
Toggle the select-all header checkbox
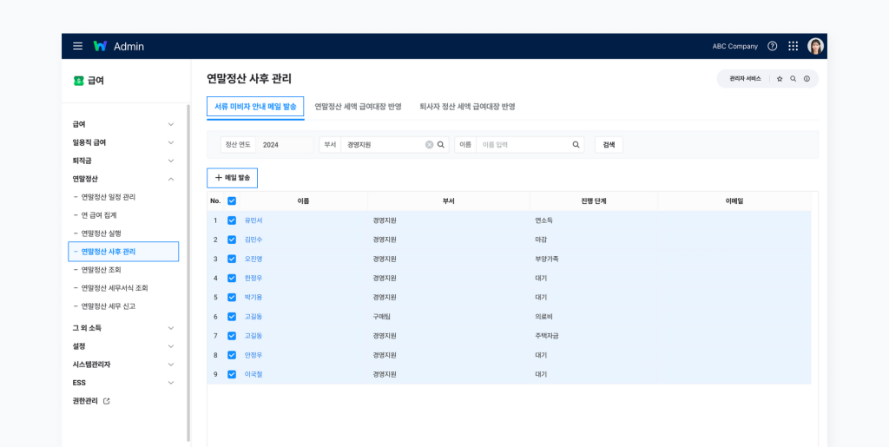coord(231,200)
